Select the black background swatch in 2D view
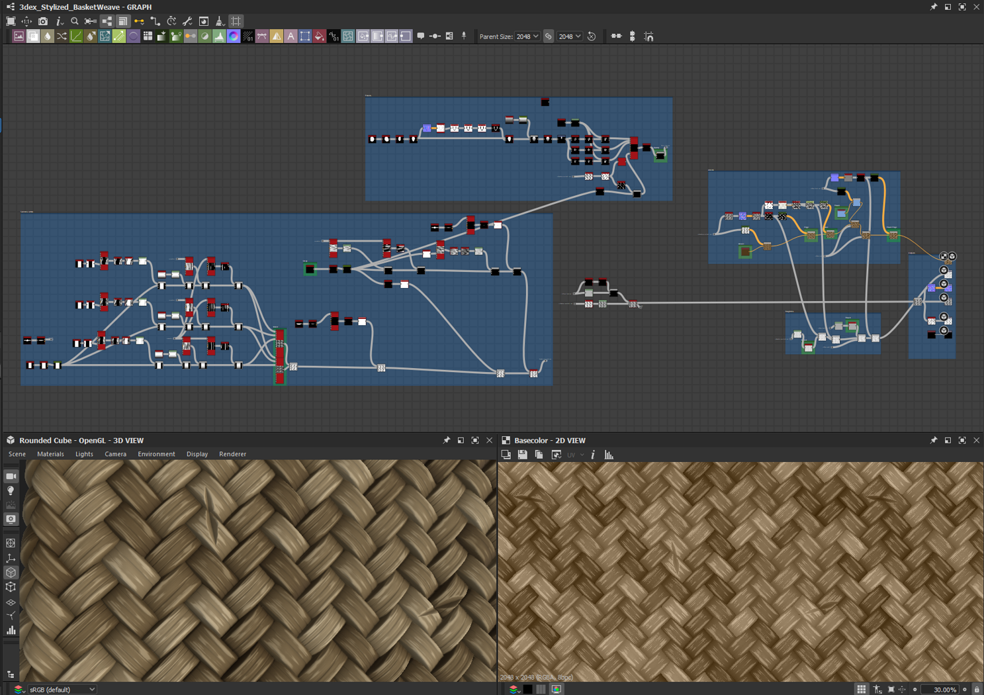This screenshot has height=695, width=984. [527, 689]
